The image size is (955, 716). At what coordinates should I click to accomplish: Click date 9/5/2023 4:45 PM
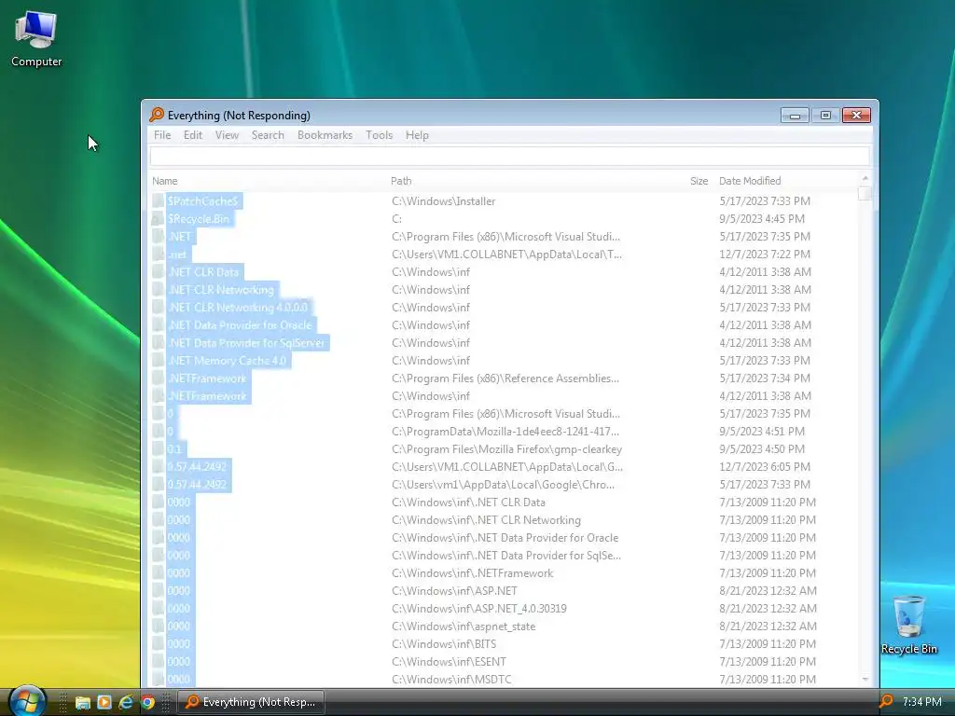(761, 218)
